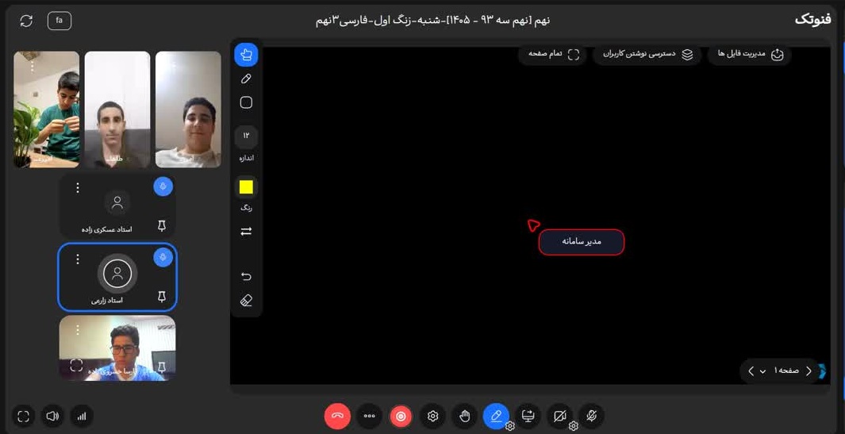845x434 pixels.
Task: Click the مدیر سامانه label on whiteboard
Action: 582,242
